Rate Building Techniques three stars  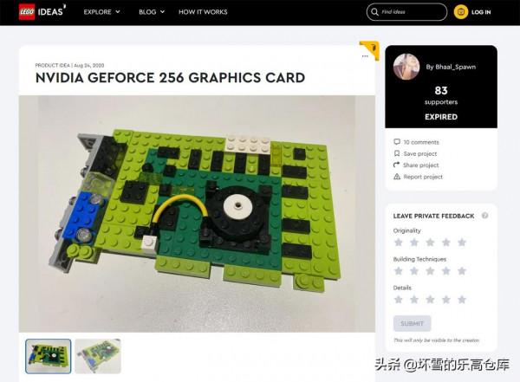[430, 271]
